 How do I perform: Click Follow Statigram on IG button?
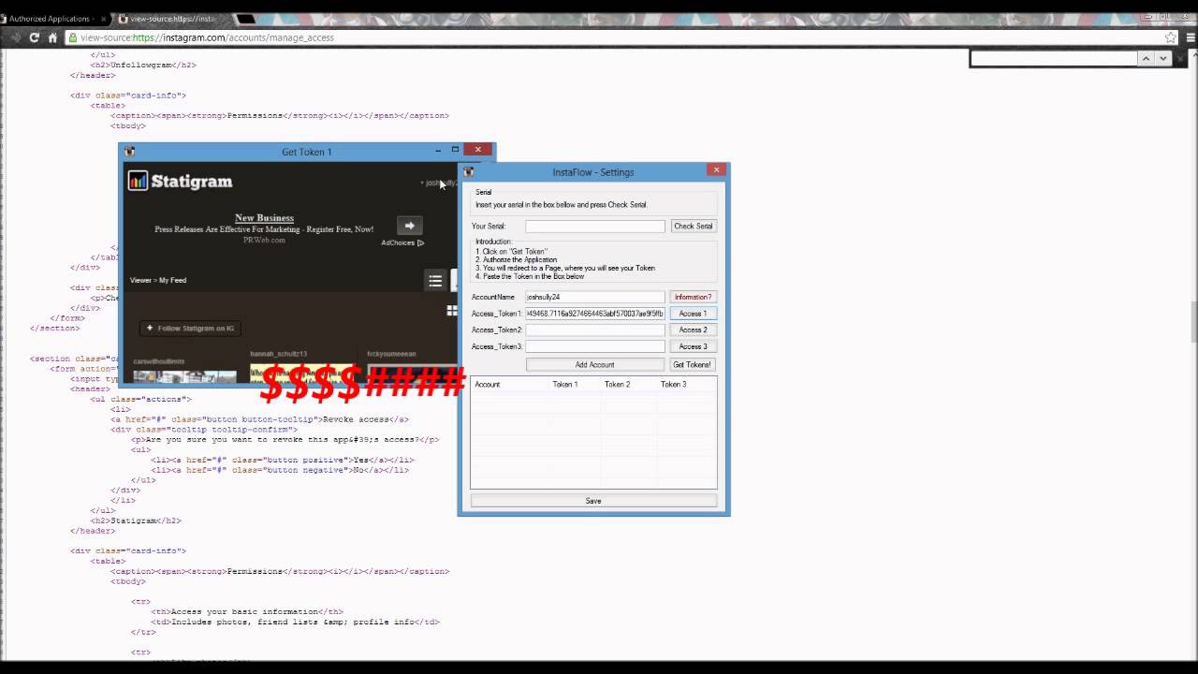(x=190, y=329)
